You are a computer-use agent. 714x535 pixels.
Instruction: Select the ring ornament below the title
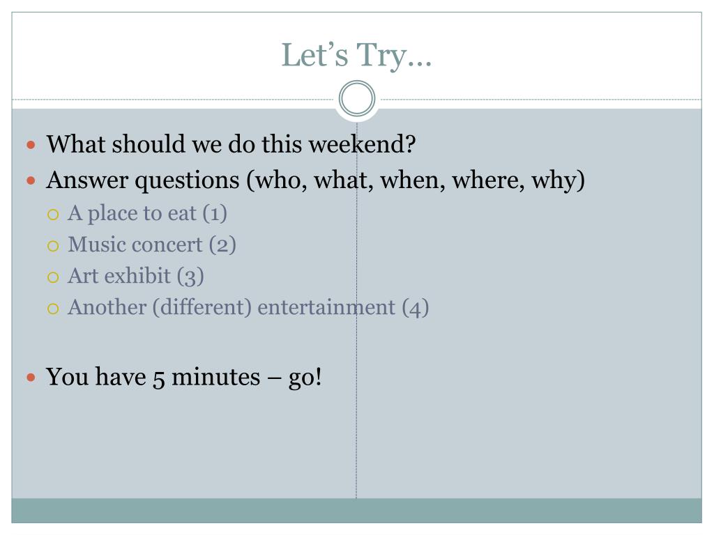click(x=357, y=98)
